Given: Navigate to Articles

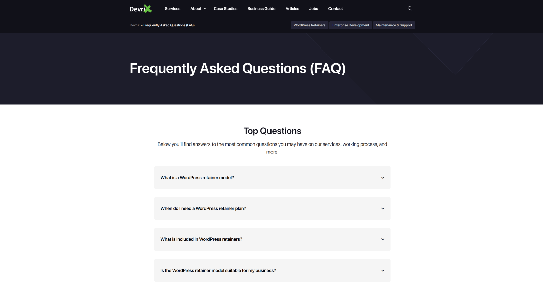Looking at the screenshot, I should [x=292, y=9].
